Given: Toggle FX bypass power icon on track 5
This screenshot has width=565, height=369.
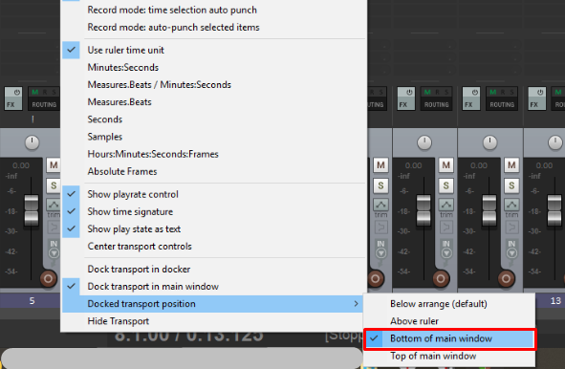Looking at the screenshot, I should (16, 93).
